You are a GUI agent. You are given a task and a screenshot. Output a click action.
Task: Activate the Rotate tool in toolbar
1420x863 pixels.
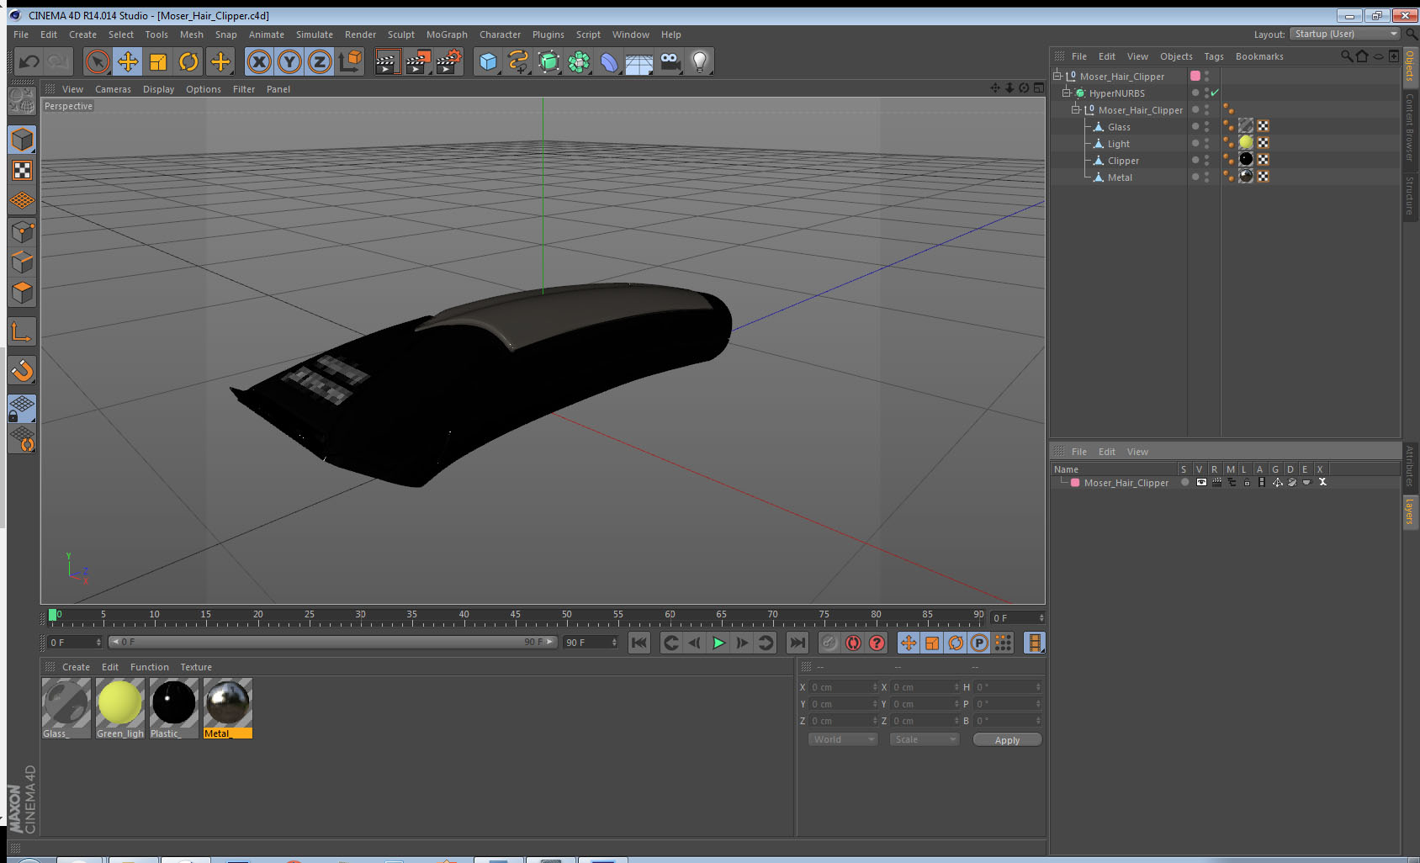click(x=188, y=61)
